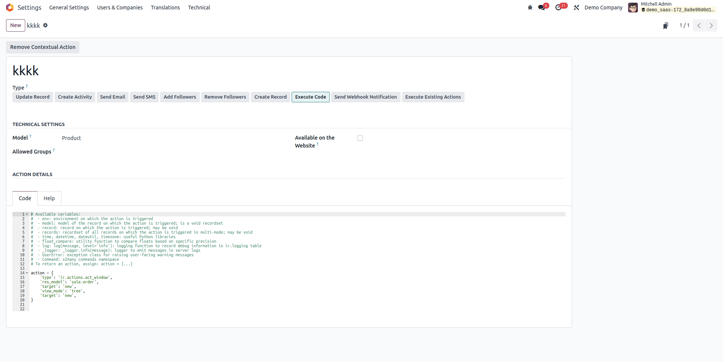This screenshot has height=362, width=723.
Task: Open the Model Product field
Action: (x=72, y=138)
